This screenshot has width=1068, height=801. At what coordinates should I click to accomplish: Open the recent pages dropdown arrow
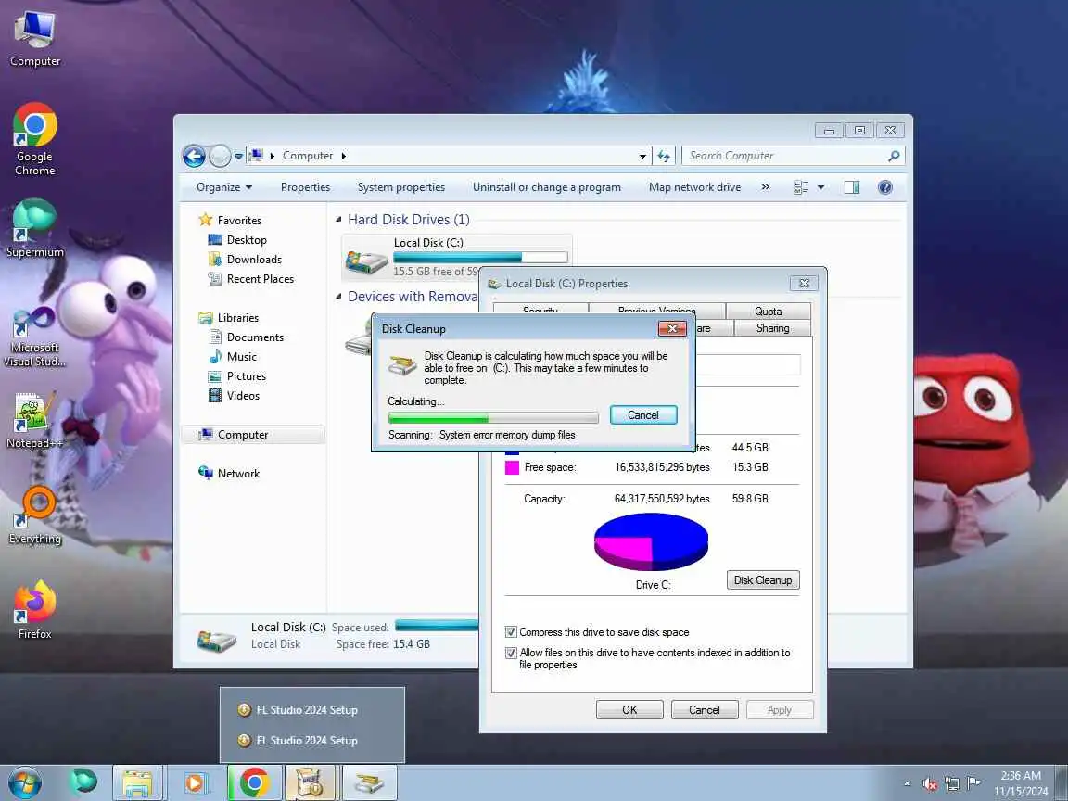(x=238, y=156)
